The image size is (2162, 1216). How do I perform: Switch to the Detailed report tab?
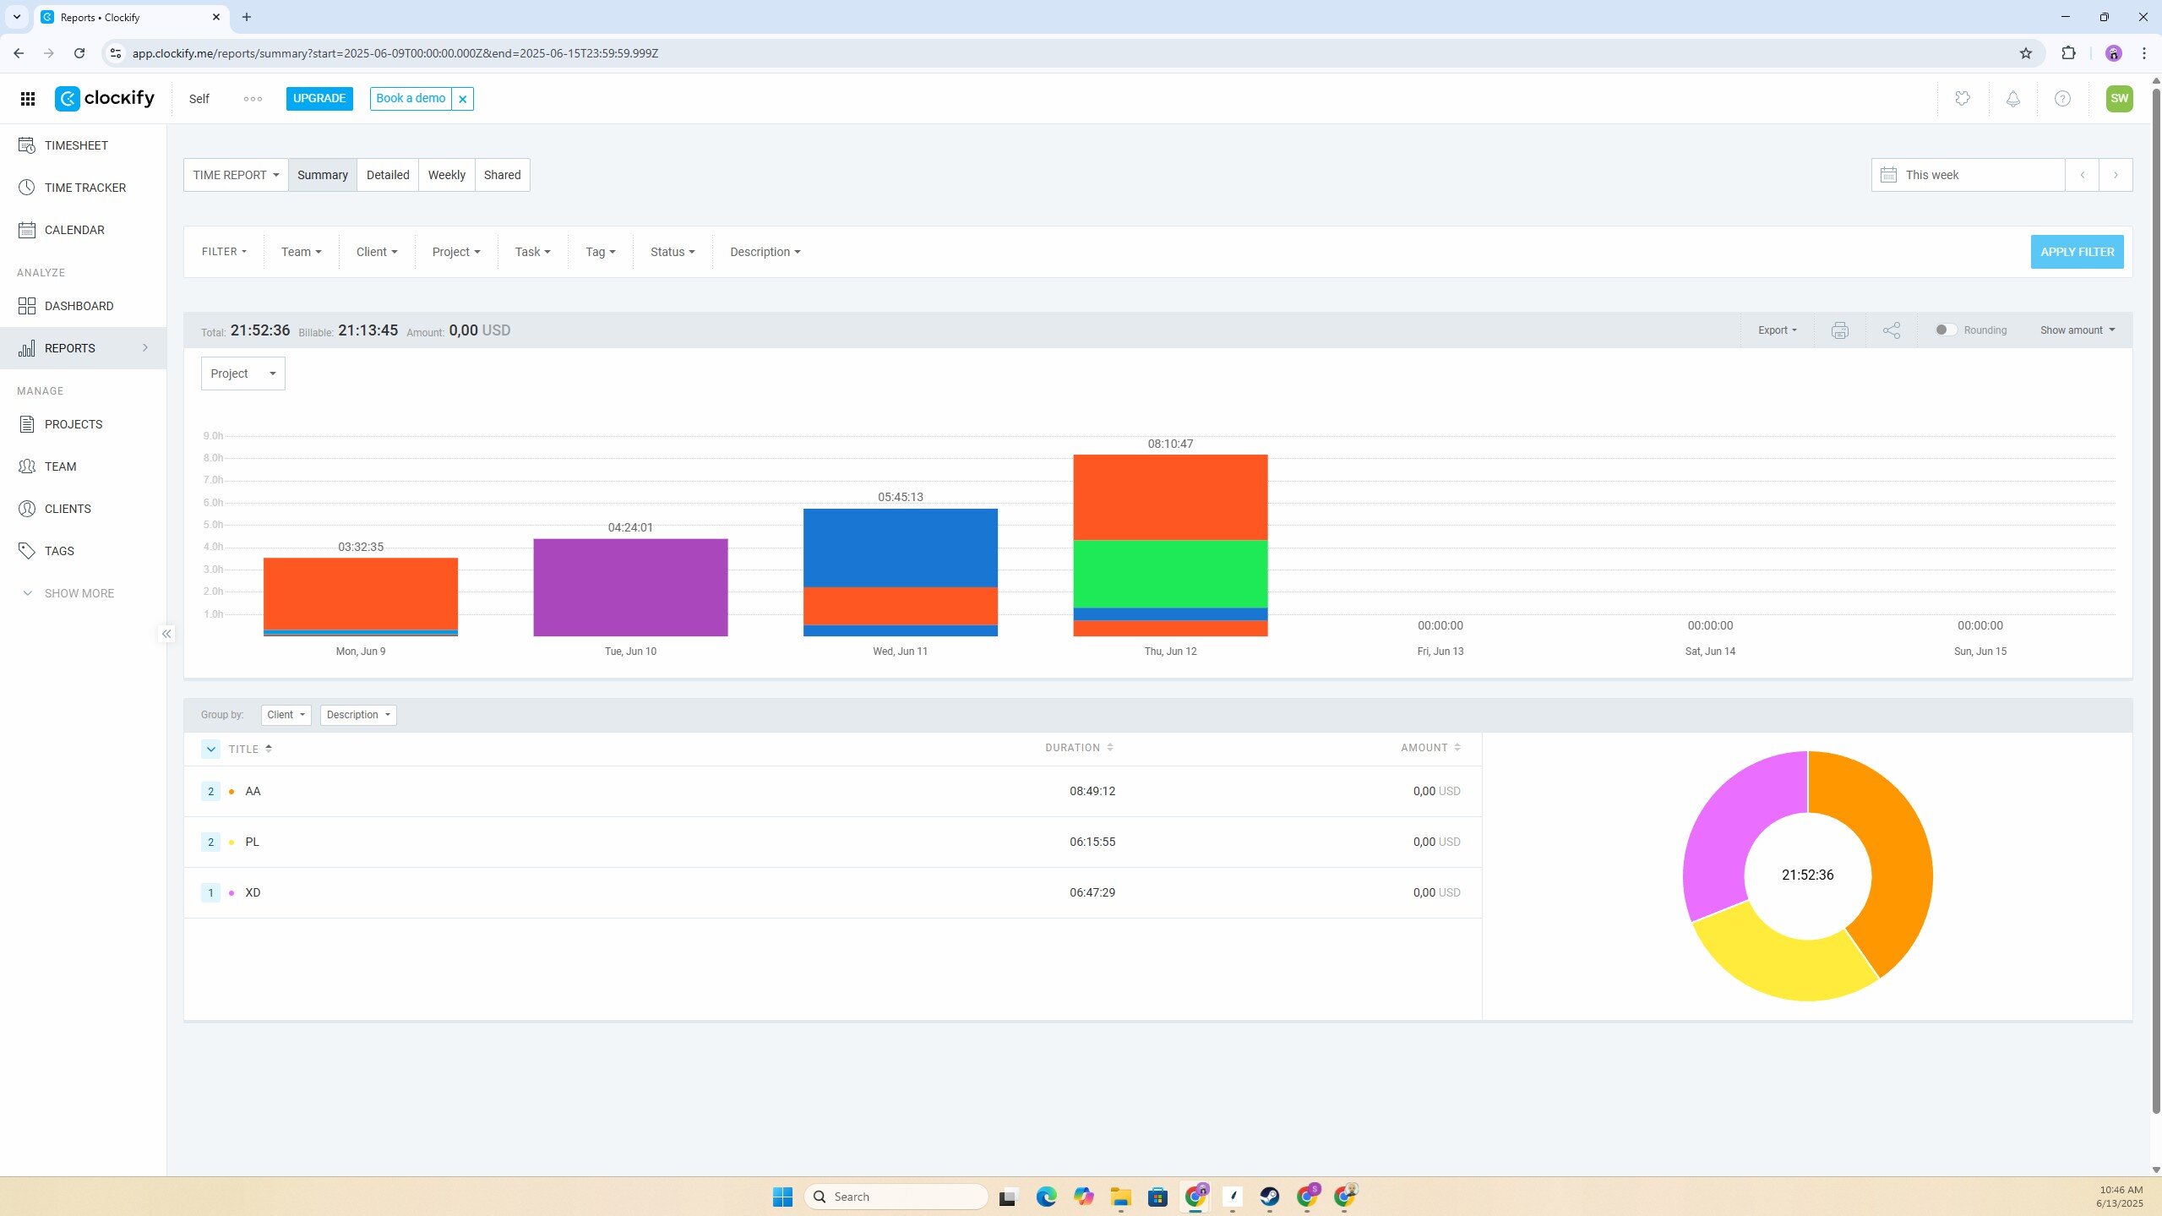click(387, 175)
